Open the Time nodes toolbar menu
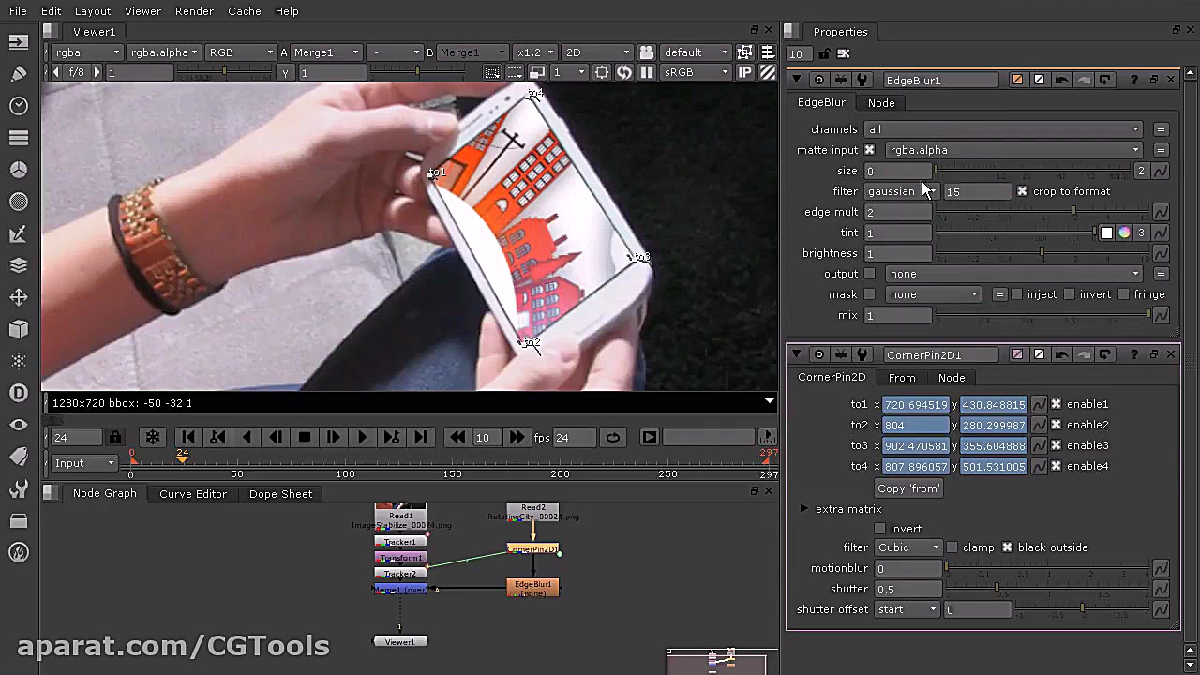The height and width of the screenshot is (675, 1200). click(19, 106)
